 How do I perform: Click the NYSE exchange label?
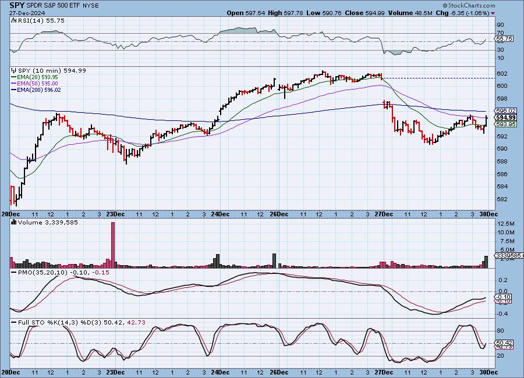point(90,6)
